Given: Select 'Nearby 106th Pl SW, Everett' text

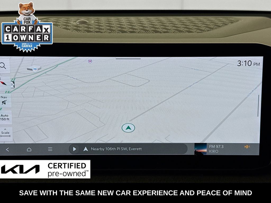Looking at the screenshot, I should [x=116, y=149].
